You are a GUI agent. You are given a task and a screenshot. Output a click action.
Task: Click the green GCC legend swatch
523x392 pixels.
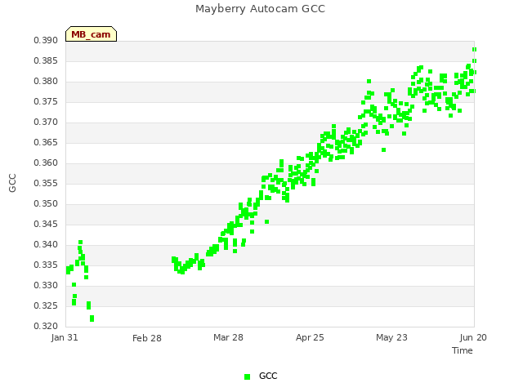247,376
